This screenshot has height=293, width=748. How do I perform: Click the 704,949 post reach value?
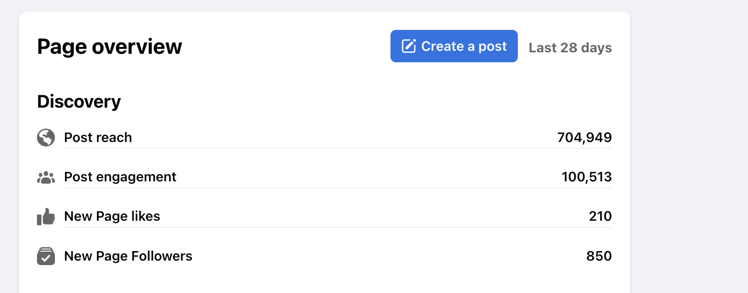[585, 138]
